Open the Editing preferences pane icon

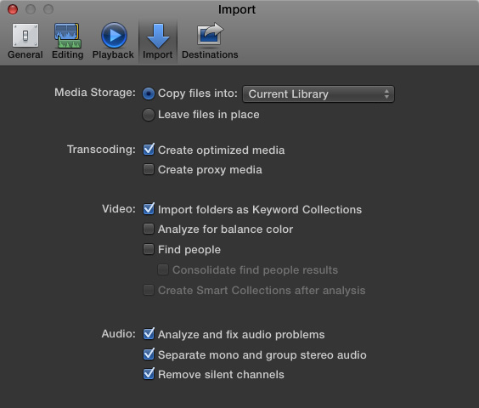[68, 36]
